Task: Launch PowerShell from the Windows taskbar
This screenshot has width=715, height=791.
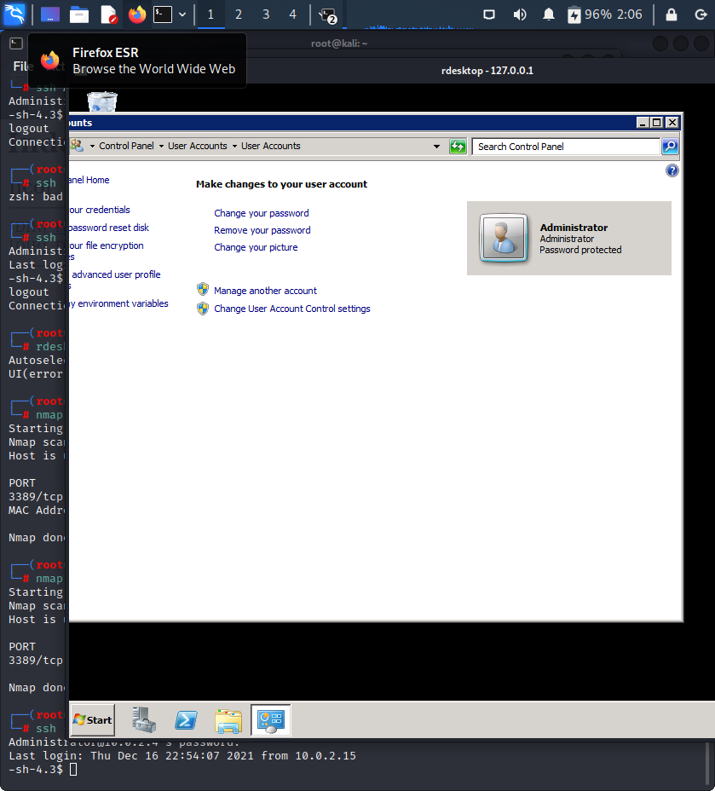Action: point(186,720)
